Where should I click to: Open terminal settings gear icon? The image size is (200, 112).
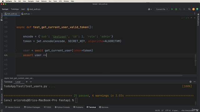pyautogui.click(x=190, y=82)
